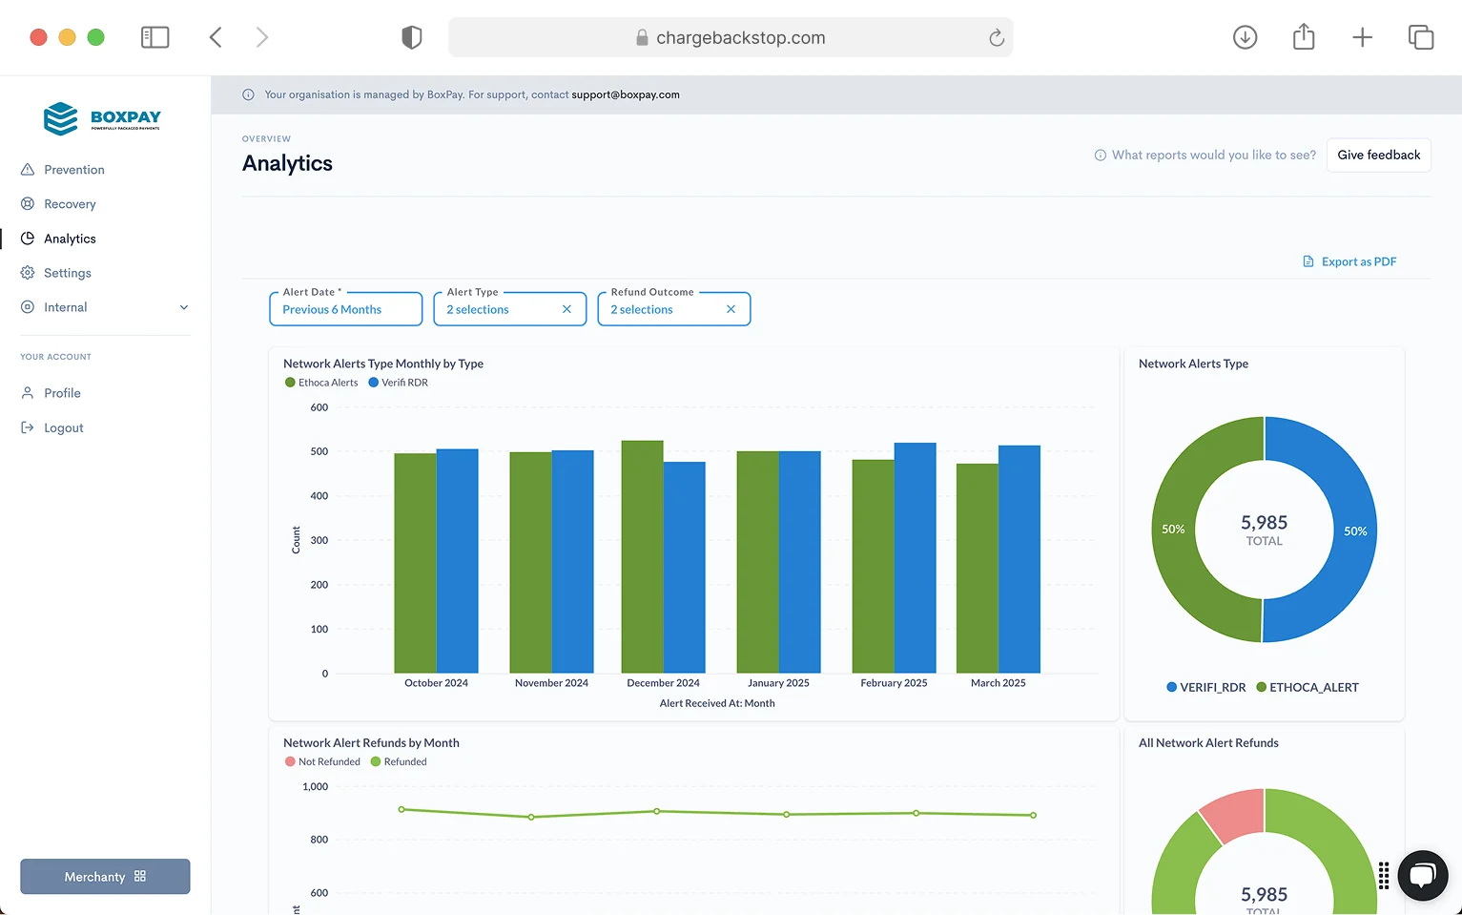Toggle VERIFI_RDR legend under donut chart
The height and width of the screenshot is (915, 1462).
(1206, 687)
